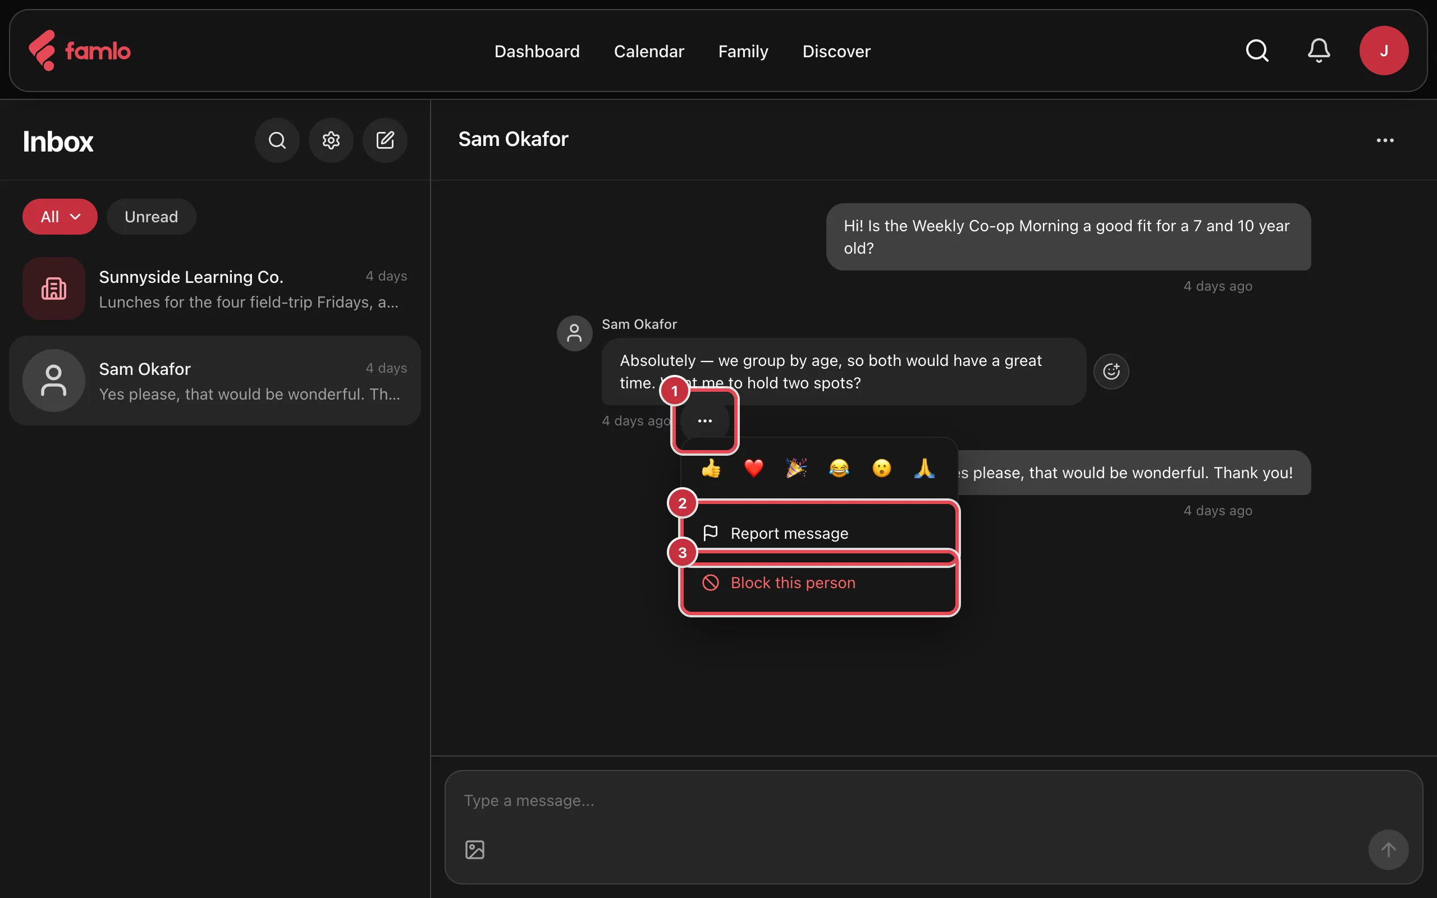
Task: Open inbox settings gear
Action: 331,140
